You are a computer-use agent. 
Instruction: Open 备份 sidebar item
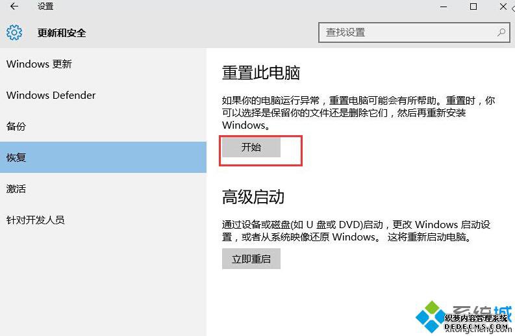pyautogui.click(x=103, y=126)
